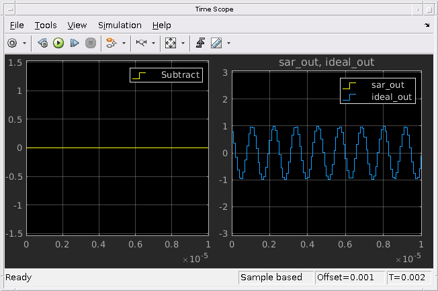Screen dimensions: 438x291
Task: Maximize the Time Scope window
Action: click(429, 10)
